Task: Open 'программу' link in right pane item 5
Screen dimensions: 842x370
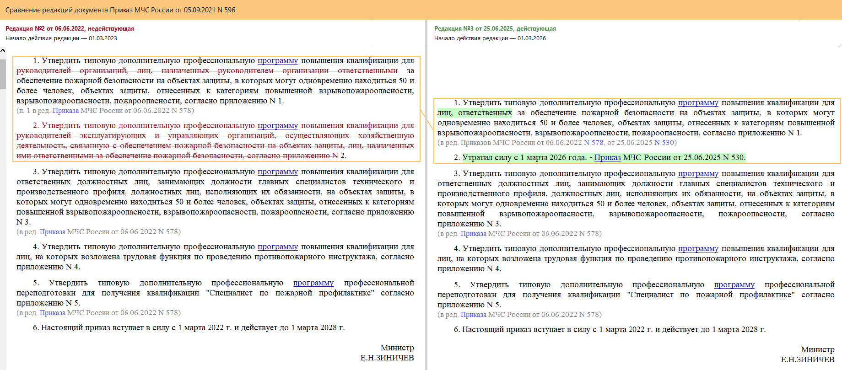Action: coord(734,285)
